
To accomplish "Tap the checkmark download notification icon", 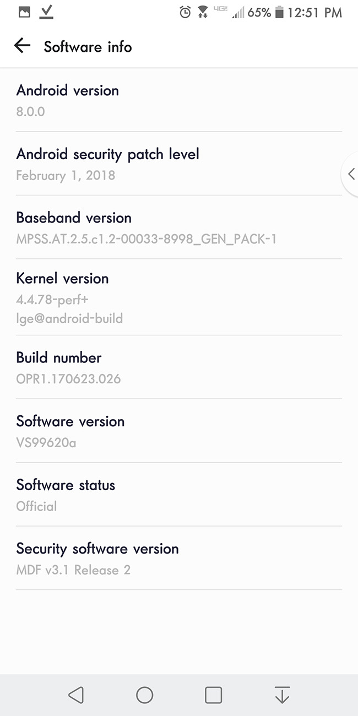I will coord(46,12).
